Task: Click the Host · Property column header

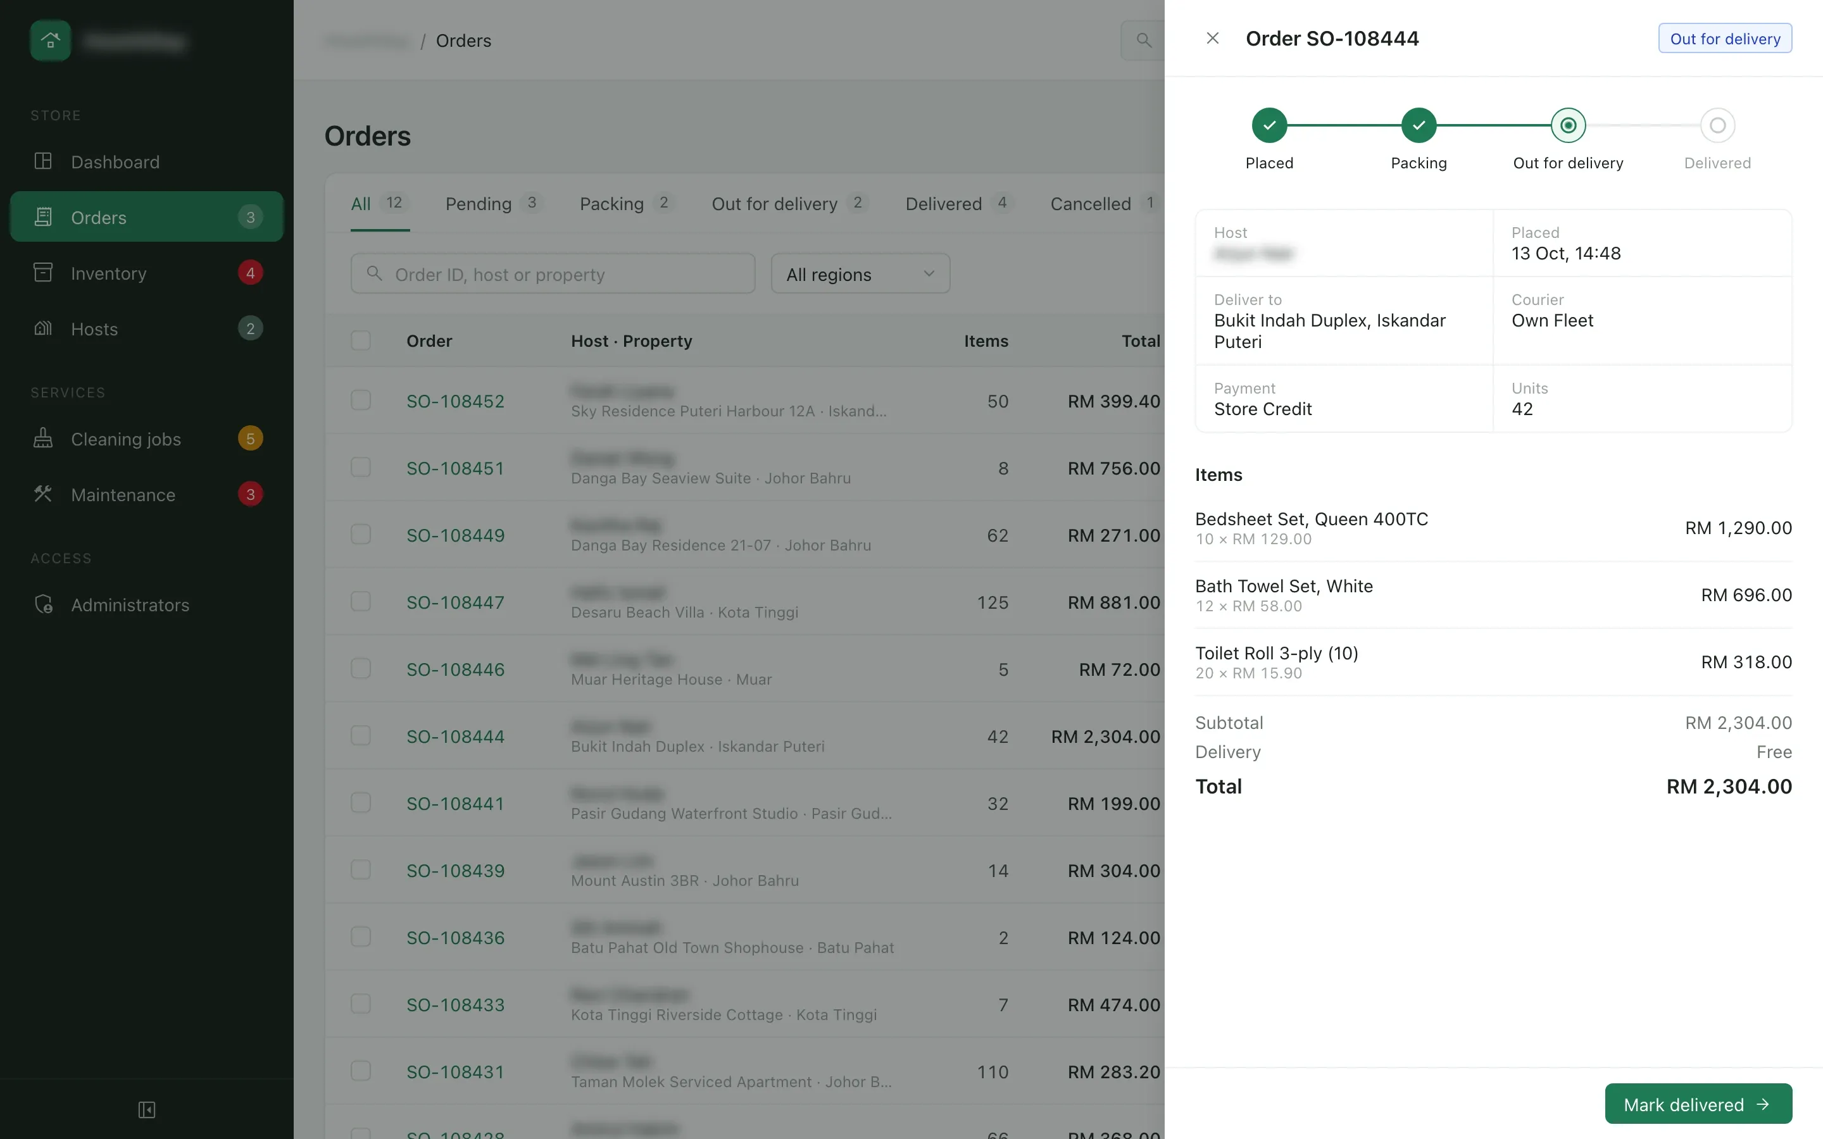Action: tap(631, 340)
